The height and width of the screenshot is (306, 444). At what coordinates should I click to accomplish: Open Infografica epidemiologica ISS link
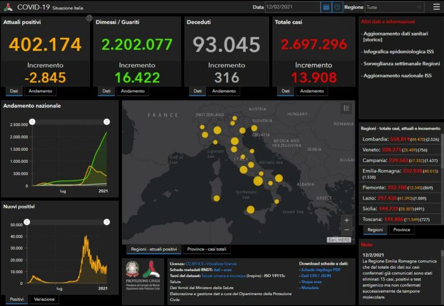[398, 51]
